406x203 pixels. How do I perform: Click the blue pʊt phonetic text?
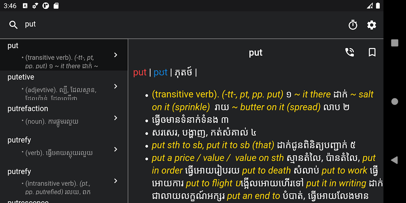160,73
